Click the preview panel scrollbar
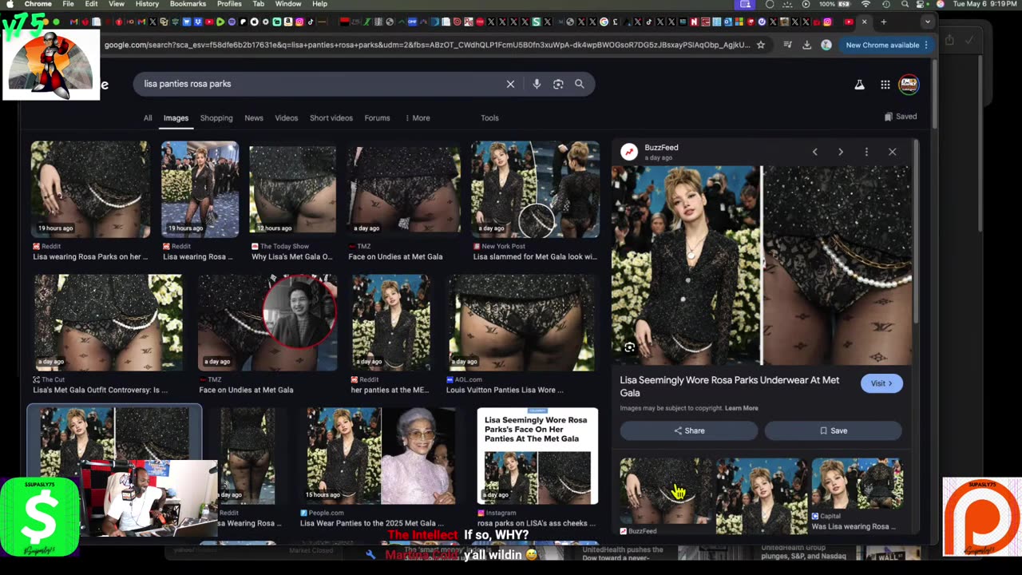Screen dimensions: 1022x575 (x=916, y=232)
